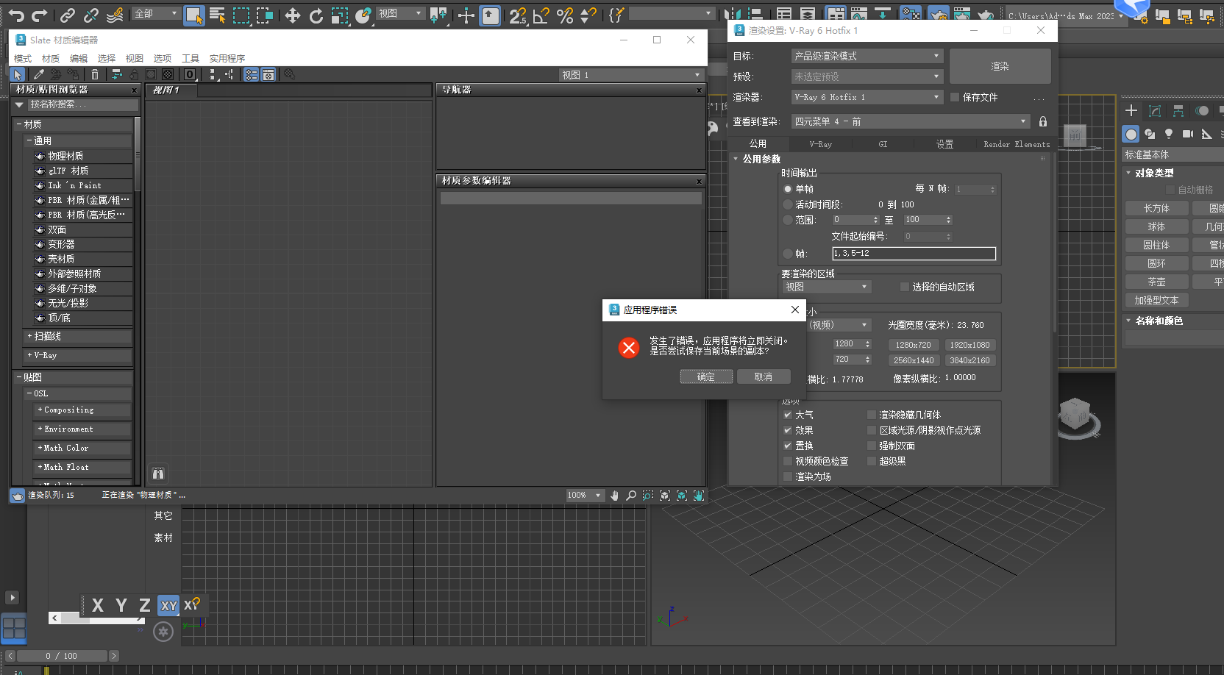Restrict to X axis constraint
Image resolution: width=1224 pixels, height=675 pixels.
[98, 605]
